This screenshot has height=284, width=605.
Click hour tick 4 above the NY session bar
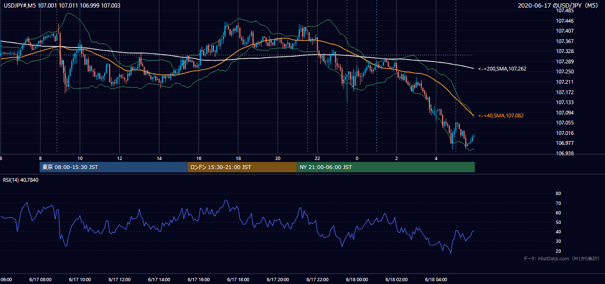pyautogui.click(x=436, y=159)
